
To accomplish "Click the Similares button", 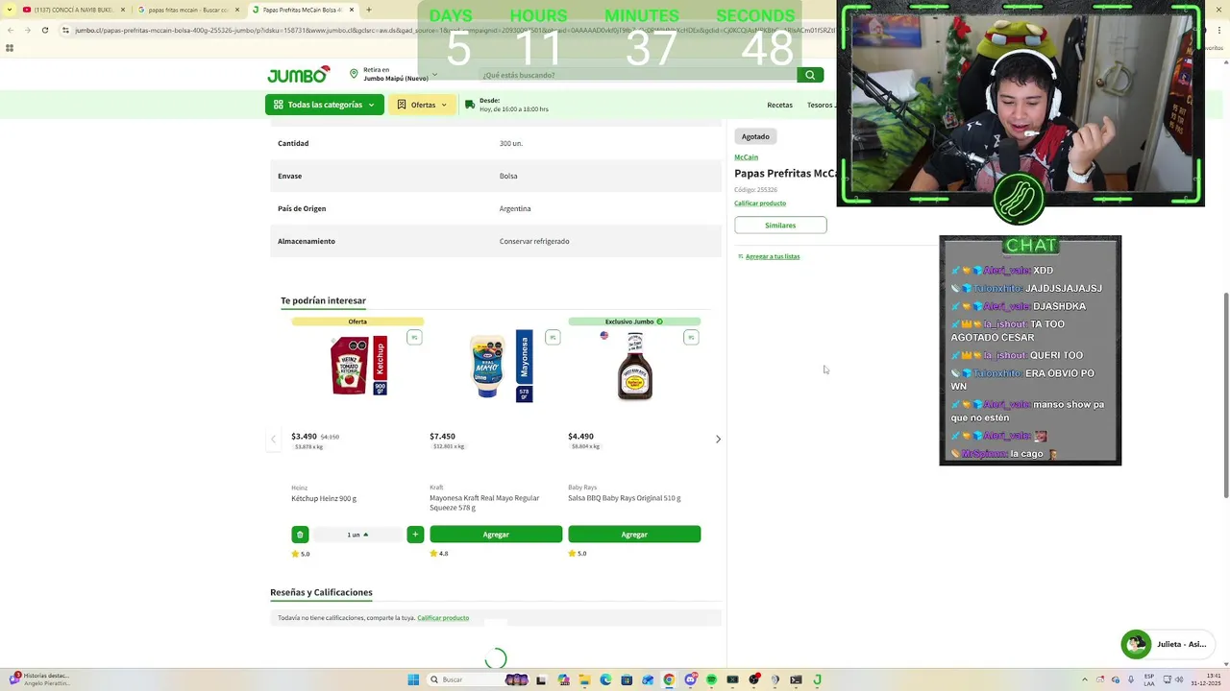I will pyautogui.click(x=780, y=225).
